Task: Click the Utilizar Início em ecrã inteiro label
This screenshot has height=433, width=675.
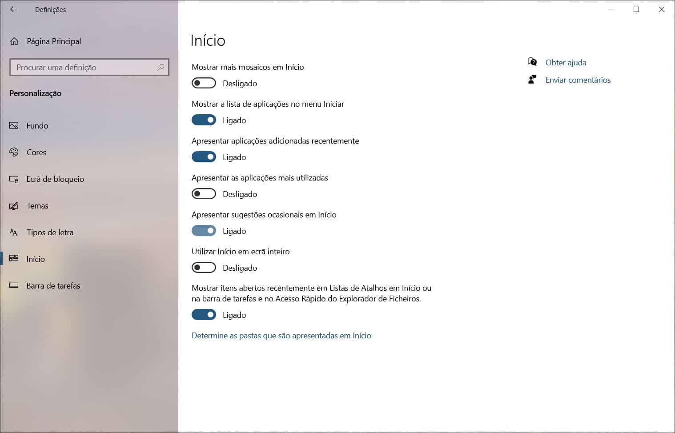Action: [241, 252]
